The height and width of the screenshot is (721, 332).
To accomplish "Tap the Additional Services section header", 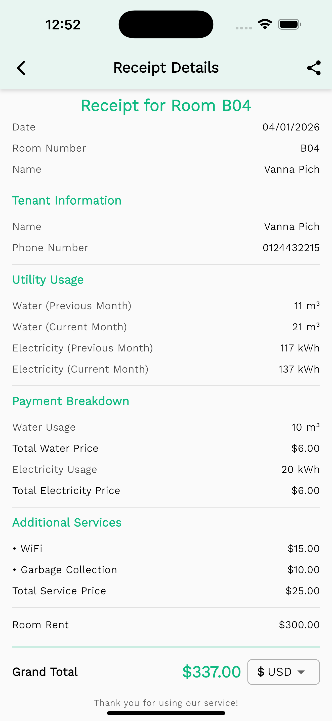I will (x=67, y=523).
